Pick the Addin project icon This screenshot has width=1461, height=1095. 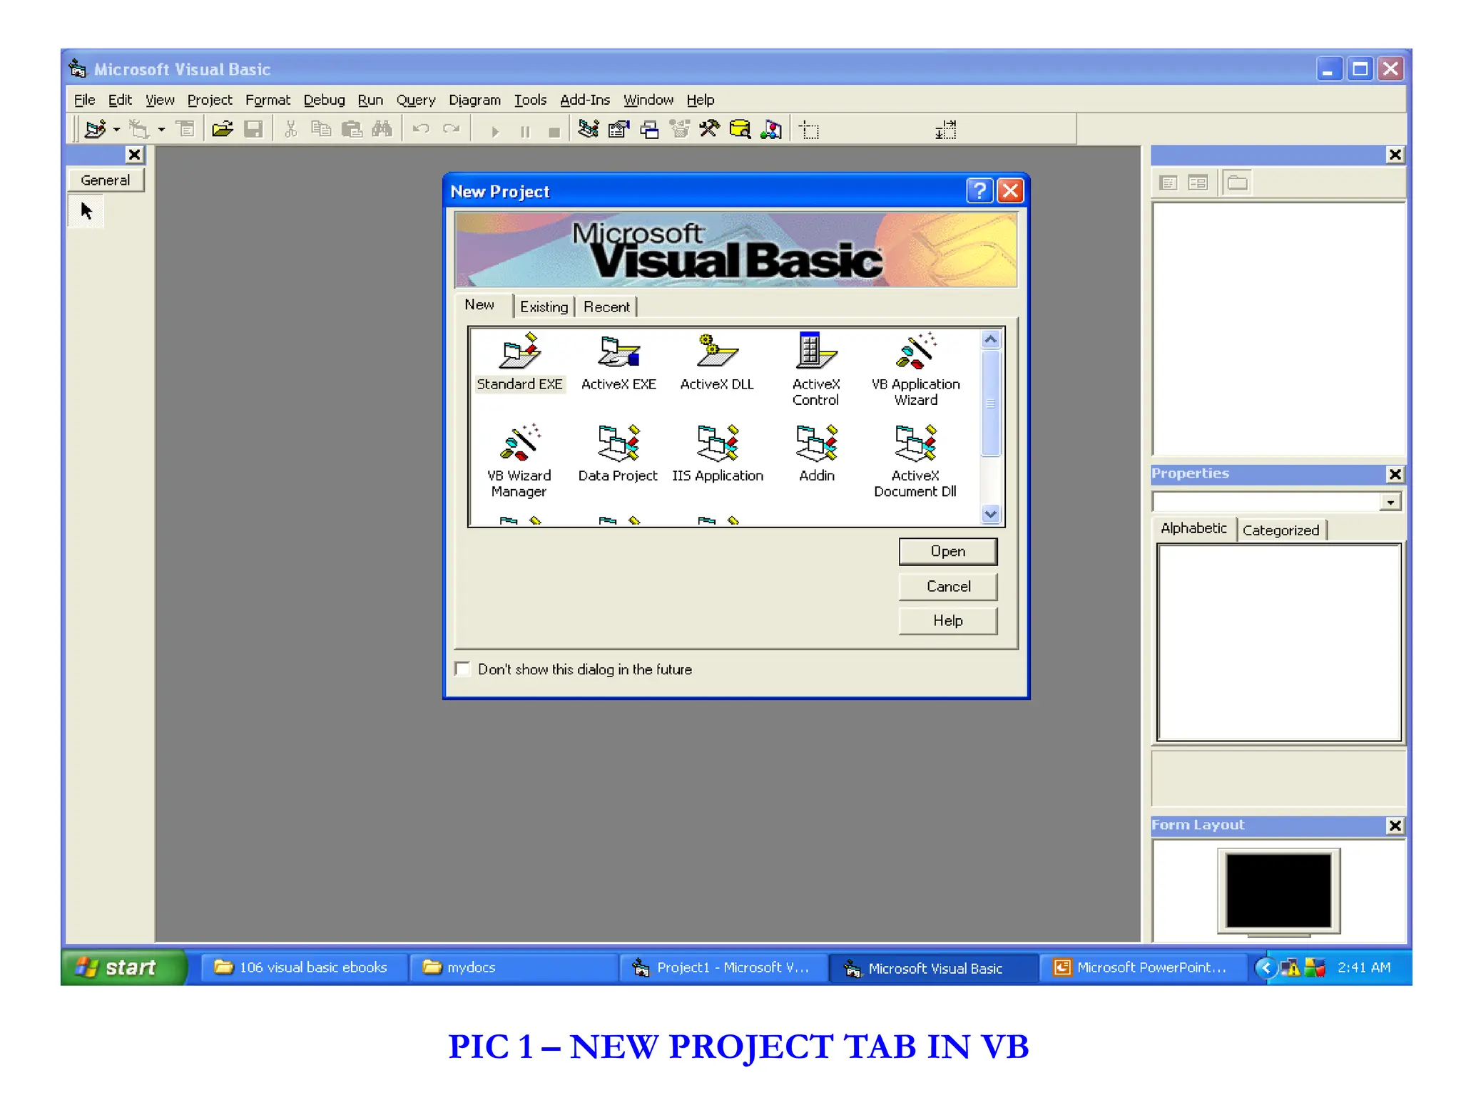tap(816, 443)
